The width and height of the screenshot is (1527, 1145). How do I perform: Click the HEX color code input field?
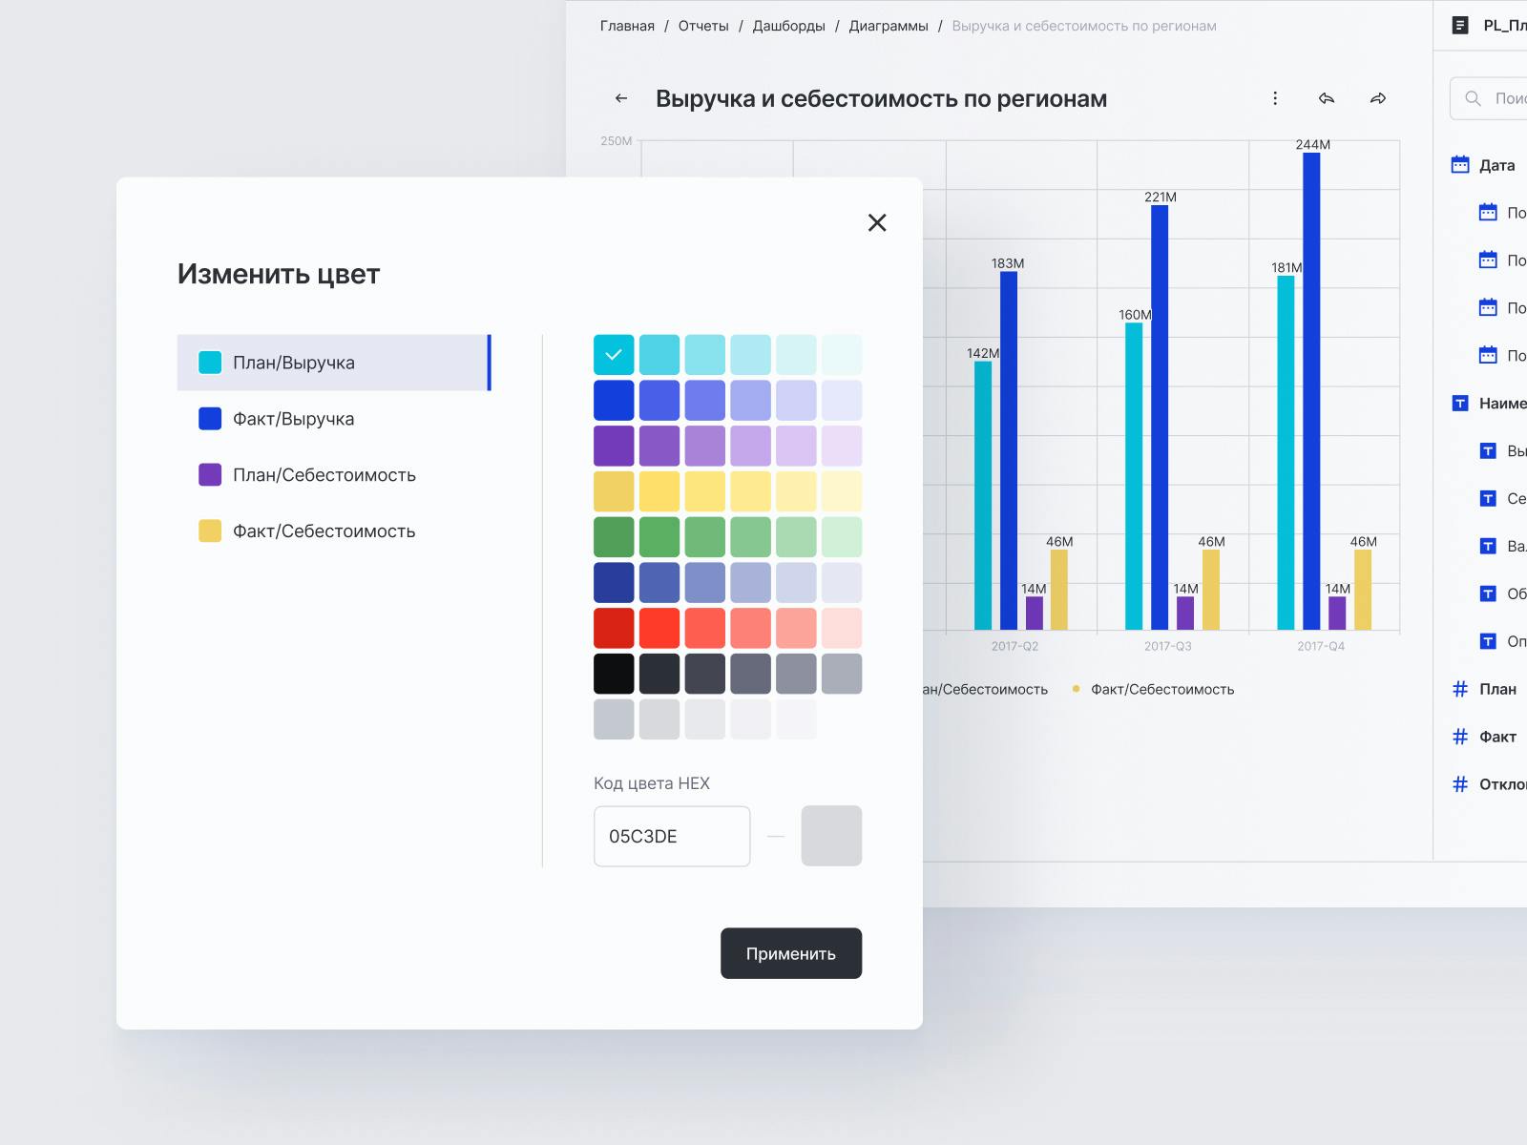672,836
